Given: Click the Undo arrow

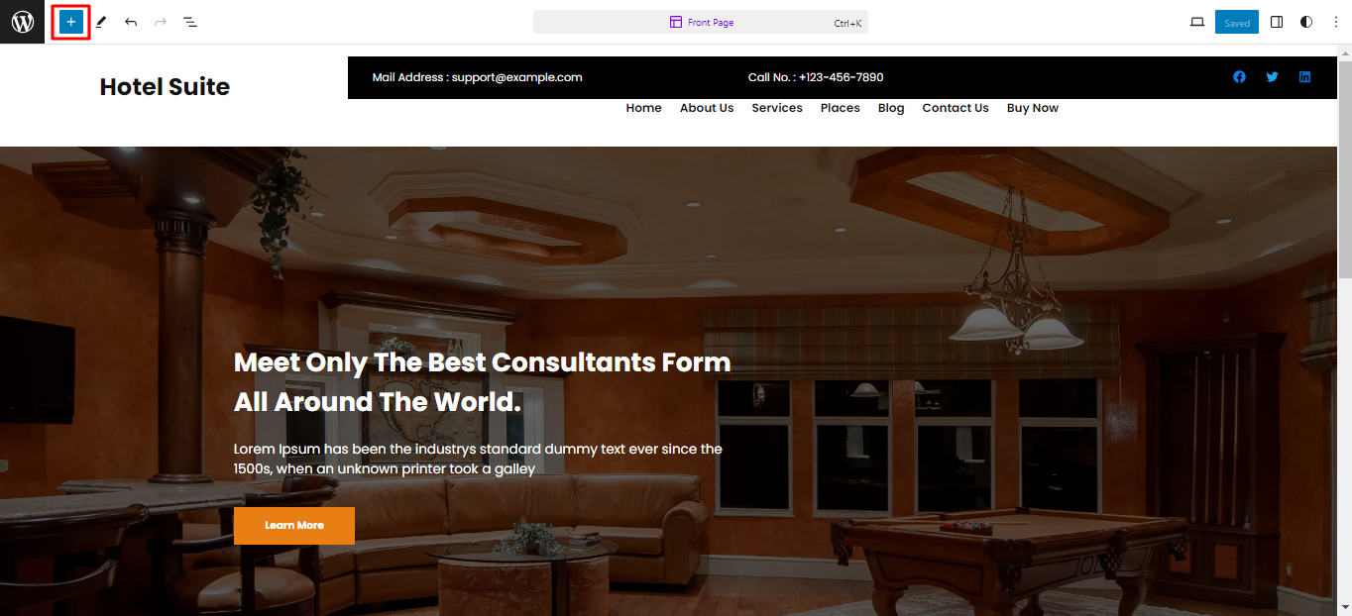Looking at the screenshot, I should 131,22.
